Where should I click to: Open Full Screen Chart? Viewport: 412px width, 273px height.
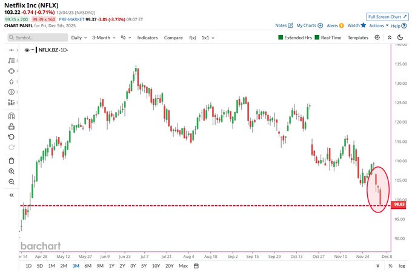tap(388, 17)
